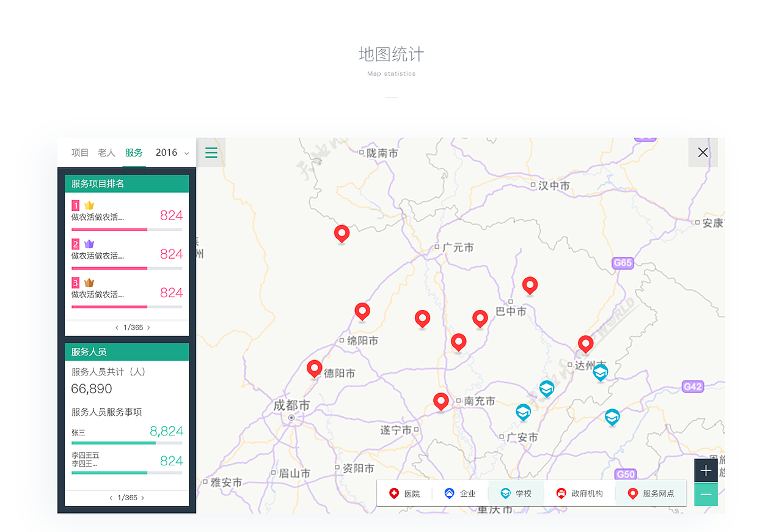
Task: Click the red marker near 巴中市
Action: (x=530, y=284)
